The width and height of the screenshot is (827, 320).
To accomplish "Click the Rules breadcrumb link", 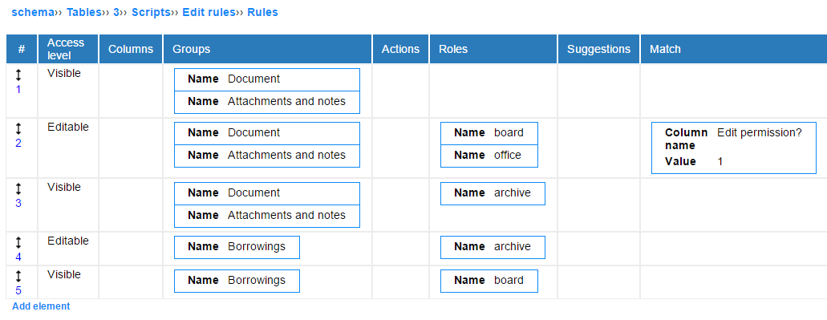I will tap(262, 12).
